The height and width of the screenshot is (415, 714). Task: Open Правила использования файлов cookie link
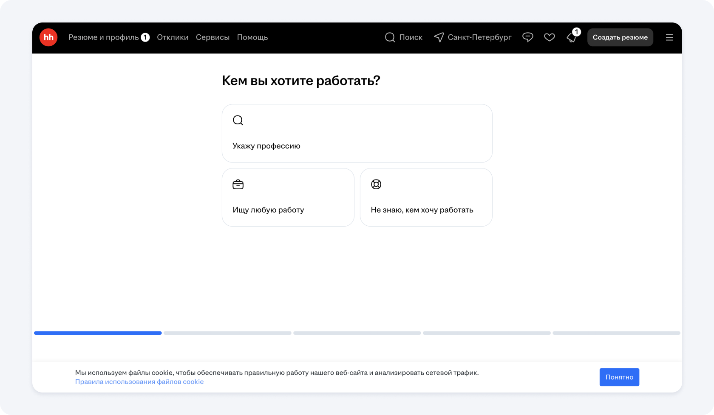139,382
